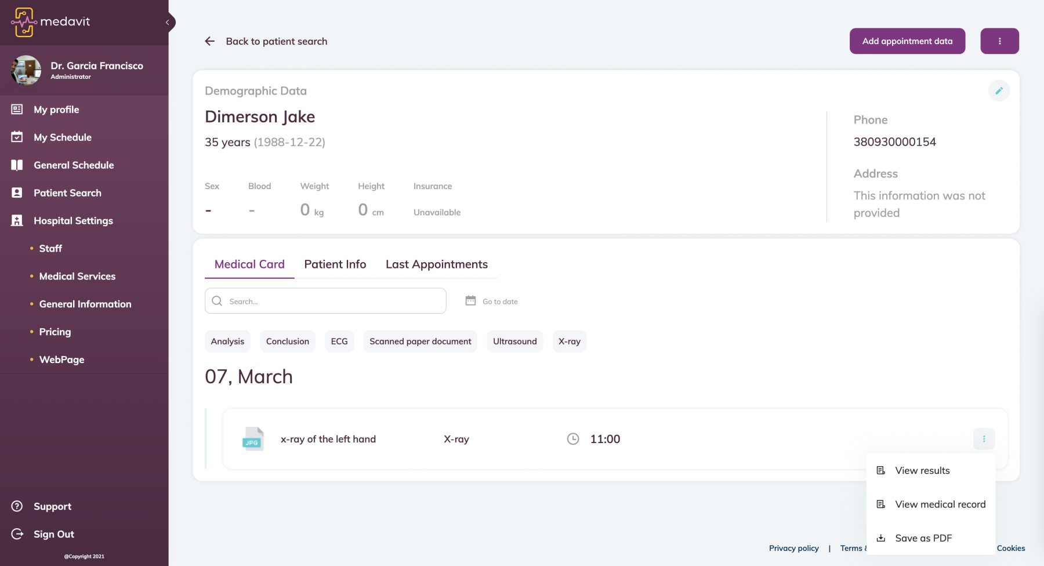This screenshot has width=1044, height=566.
Task: Sign out of the account
Action: 53,534
